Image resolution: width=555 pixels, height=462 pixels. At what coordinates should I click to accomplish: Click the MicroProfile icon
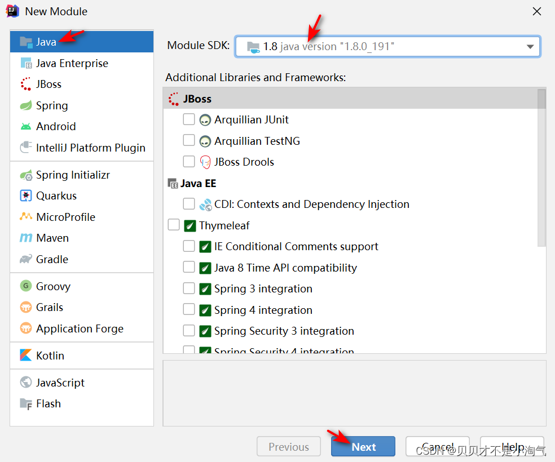click(26, 217)
